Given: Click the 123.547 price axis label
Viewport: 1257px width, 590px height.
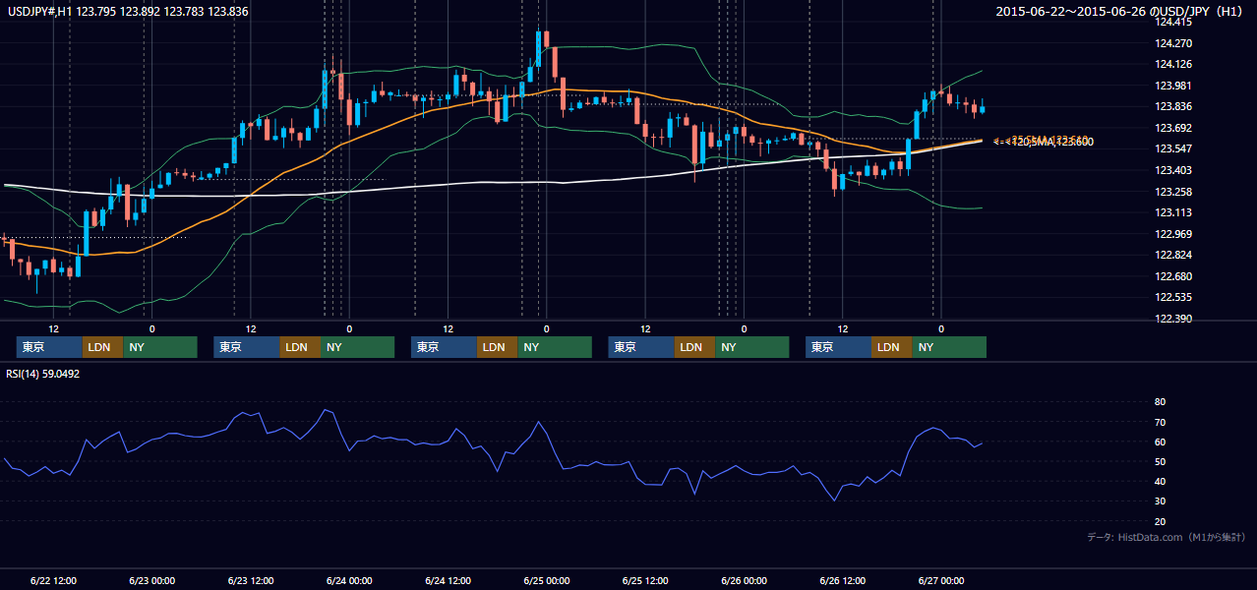Looking at the screenshot, I should 1174,149.
